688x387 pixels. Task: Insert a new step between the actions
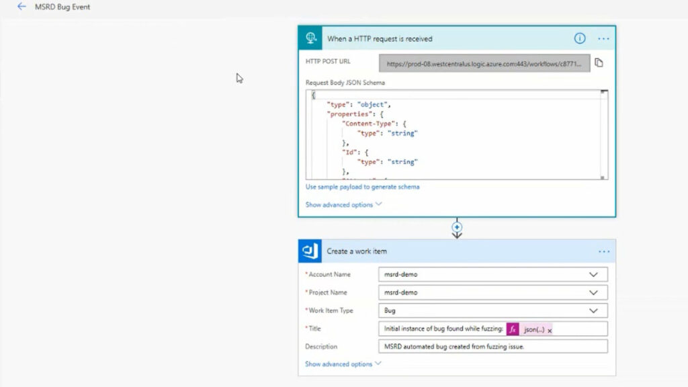[456, 228]
